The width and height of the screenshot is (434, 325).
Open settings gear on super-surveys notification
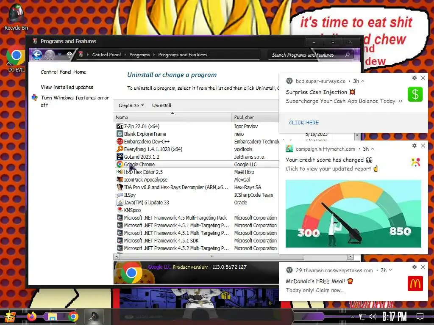point(415,78)
